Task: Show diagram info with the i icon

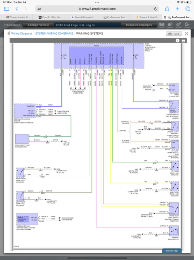Action: 177,41
